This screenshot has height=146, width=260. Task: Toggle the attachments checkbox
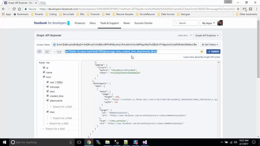(48, 100)
